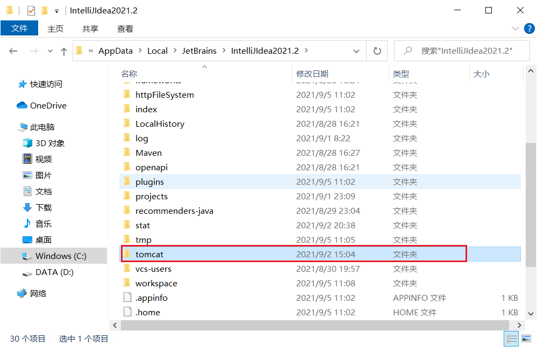Switch to the 查看 ribbon tab
Screen dimensions: 537x347
[125, 29]
